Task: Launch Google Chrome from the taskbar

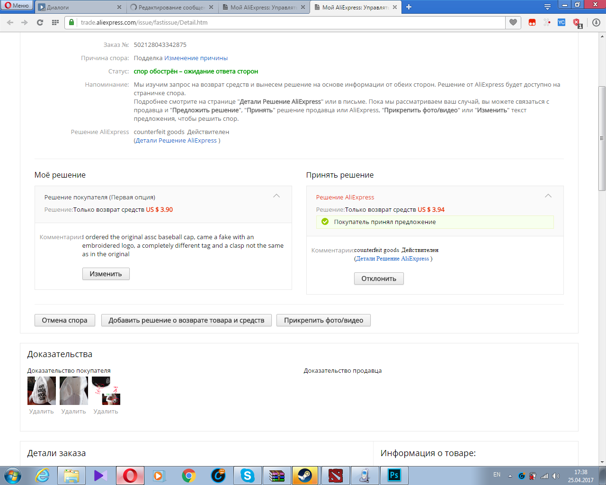Action: pos(189,476)
